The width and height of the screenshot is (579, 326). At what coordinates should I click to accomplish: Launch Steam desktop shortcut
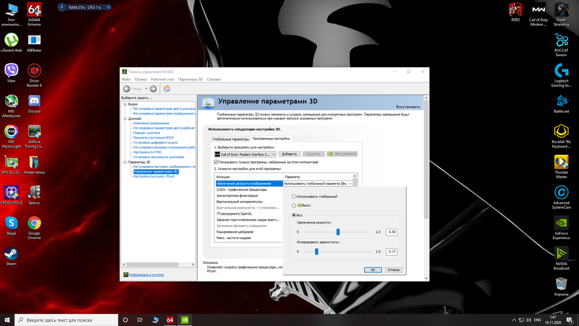pos(11,256)
